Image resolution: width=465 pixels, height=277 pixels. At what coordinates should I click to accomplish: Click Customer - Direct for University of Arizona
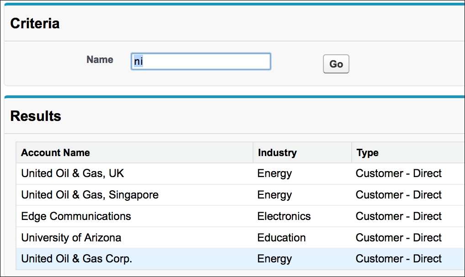[398, 238]
